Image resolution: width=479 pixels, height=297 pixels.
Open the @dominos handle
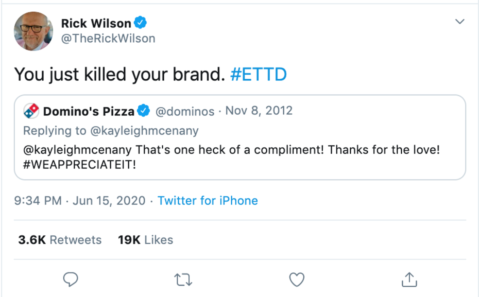[x=184, y=111]
